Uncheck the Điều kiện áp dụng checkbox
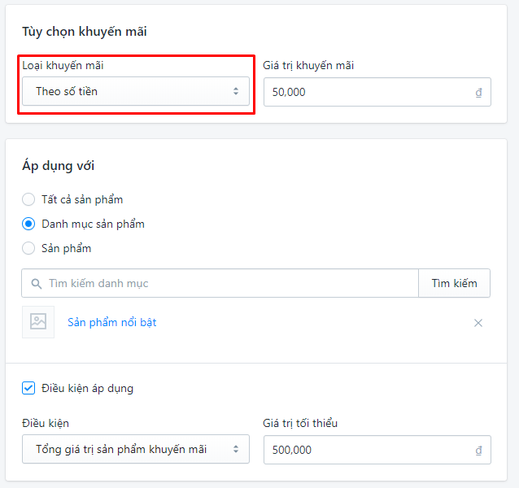The width and height of the screenshot is (519, 488). click(28, 388)
